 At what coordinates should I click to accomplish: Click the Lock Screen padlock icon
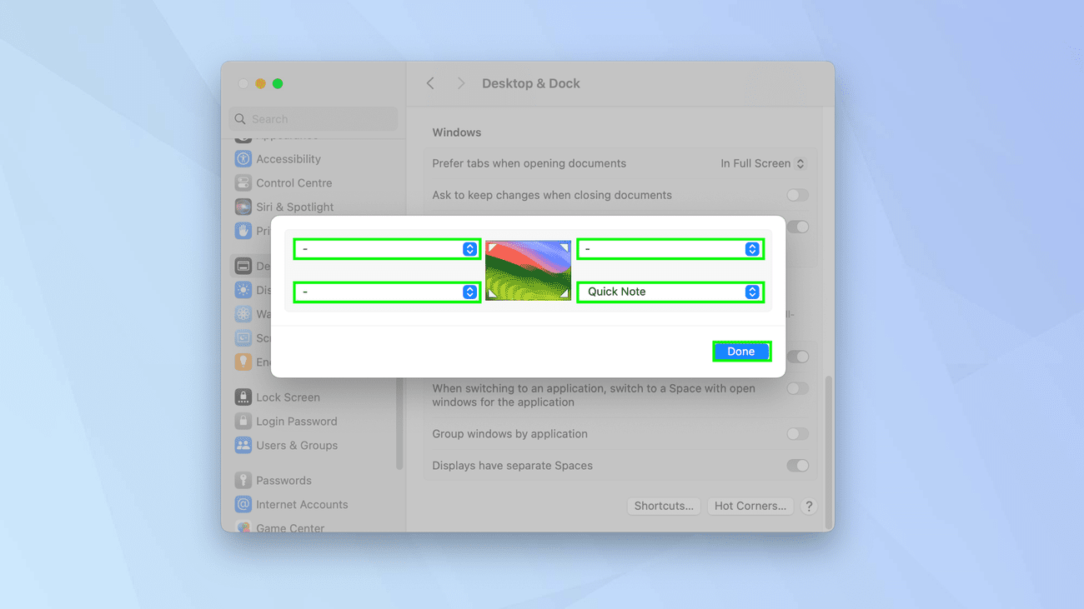(x=243, y=397)
